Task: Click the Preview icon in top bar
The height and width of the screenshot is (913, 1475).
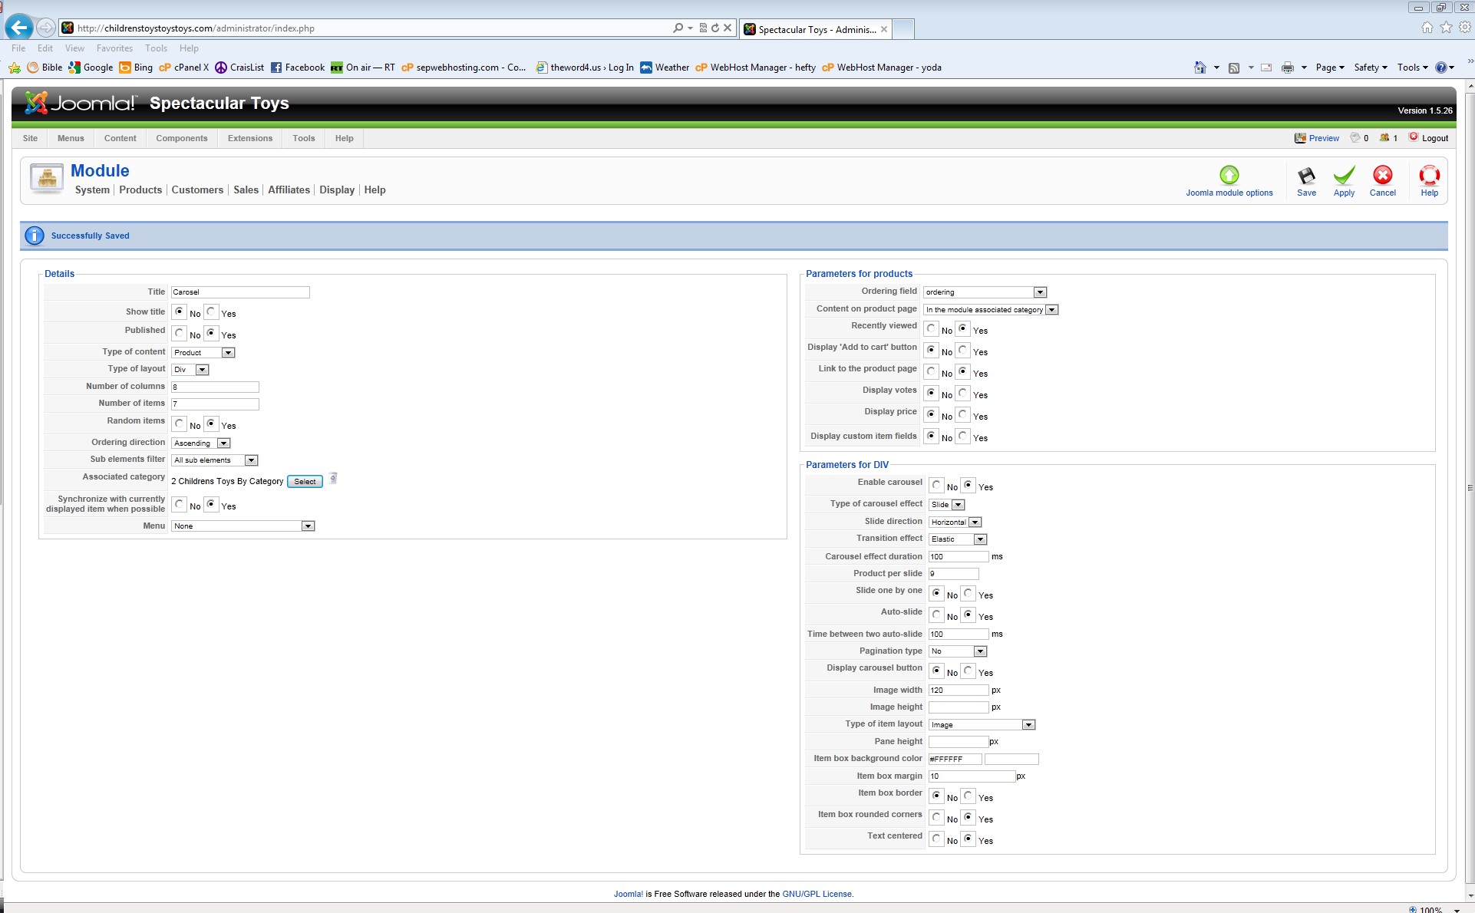Action: coord(1300,138)
